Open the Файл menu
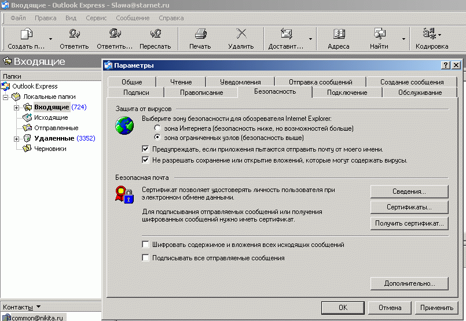The height and width of the screenshot is (321, 466). tap(18, 18)
